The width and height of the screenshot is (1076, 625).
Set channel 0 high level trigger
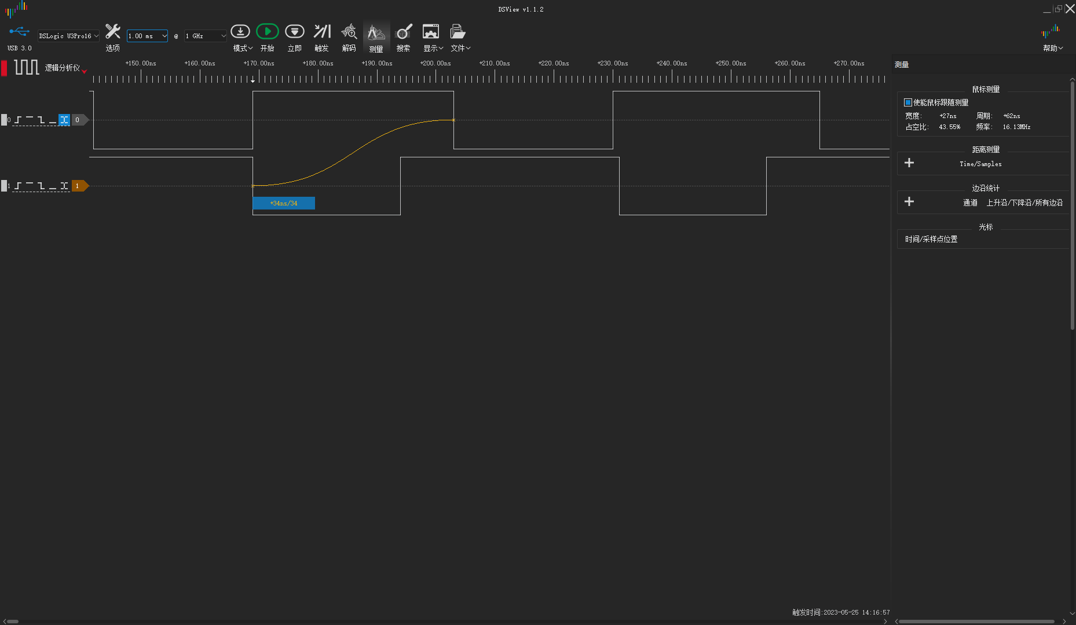tap(30, 120)
